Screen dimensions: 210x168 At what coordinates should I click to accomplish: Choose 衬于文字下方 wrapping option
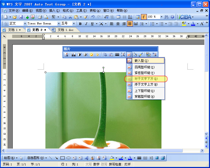pyautogui.click(x=143, y=79)
